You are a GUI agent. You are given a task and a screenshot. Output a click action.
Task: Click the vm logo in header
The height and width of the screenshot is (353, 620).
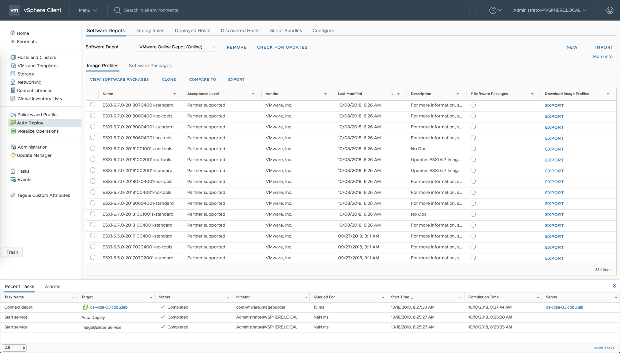pos(14,10)
